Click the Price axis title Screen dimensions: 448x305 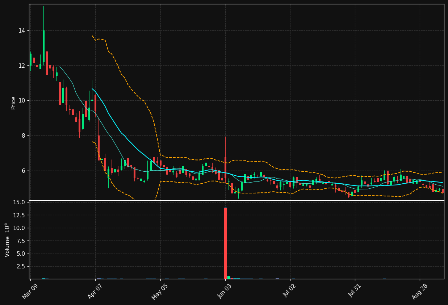13,103
